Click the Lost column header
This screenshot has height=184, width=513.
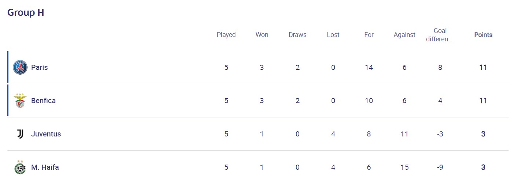coord(333,35)
